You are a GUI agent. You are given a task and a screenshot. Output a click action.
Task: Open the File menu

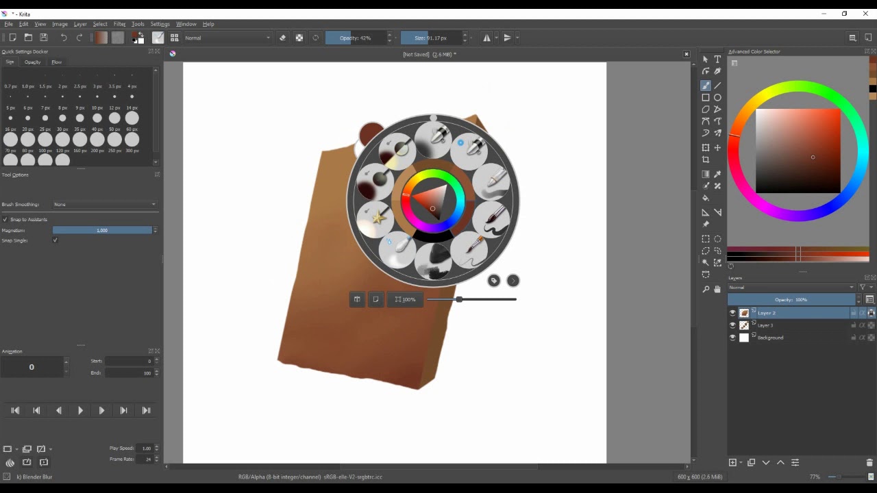pyautogui.click(x=8, y=24)
